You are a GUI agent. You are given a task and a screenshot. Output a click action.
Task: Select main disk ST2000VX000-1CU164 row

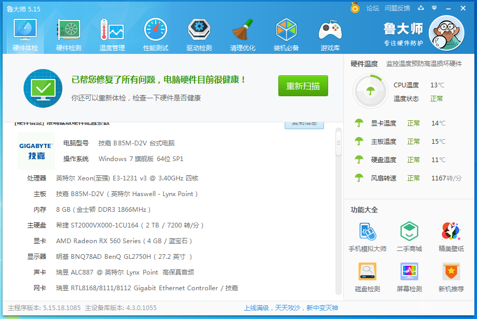130,225
